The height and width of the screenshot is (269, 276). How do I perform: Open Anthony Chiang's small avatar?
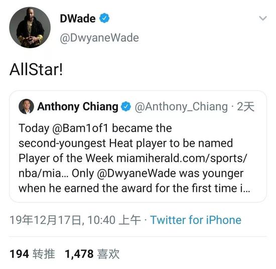point(26,107)
